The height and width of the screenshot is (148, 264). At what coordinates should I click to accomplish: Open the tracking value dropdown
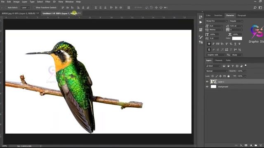(x=241, y=30)
